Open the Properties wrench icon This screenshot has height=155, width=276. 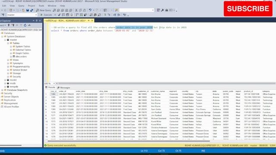coord(163,10)
